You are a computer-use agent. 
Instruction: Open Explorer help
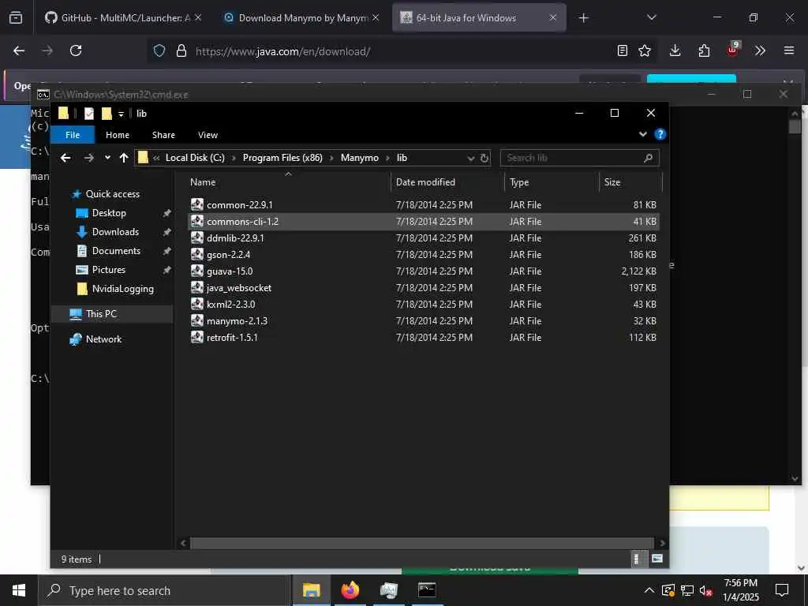pyautogui.click(x=660, y=134)
